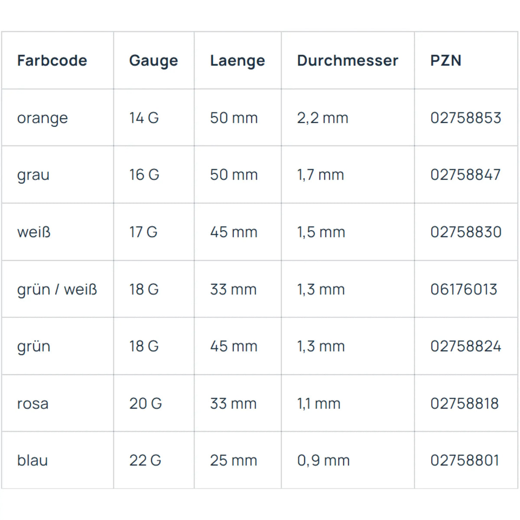Click the grau row label

pos(33,175)
